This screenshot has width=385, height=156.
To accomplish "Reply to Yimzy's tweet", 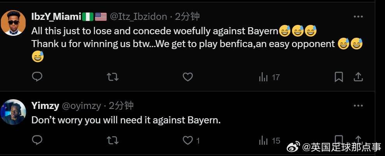I will click(x=37, y=140).
